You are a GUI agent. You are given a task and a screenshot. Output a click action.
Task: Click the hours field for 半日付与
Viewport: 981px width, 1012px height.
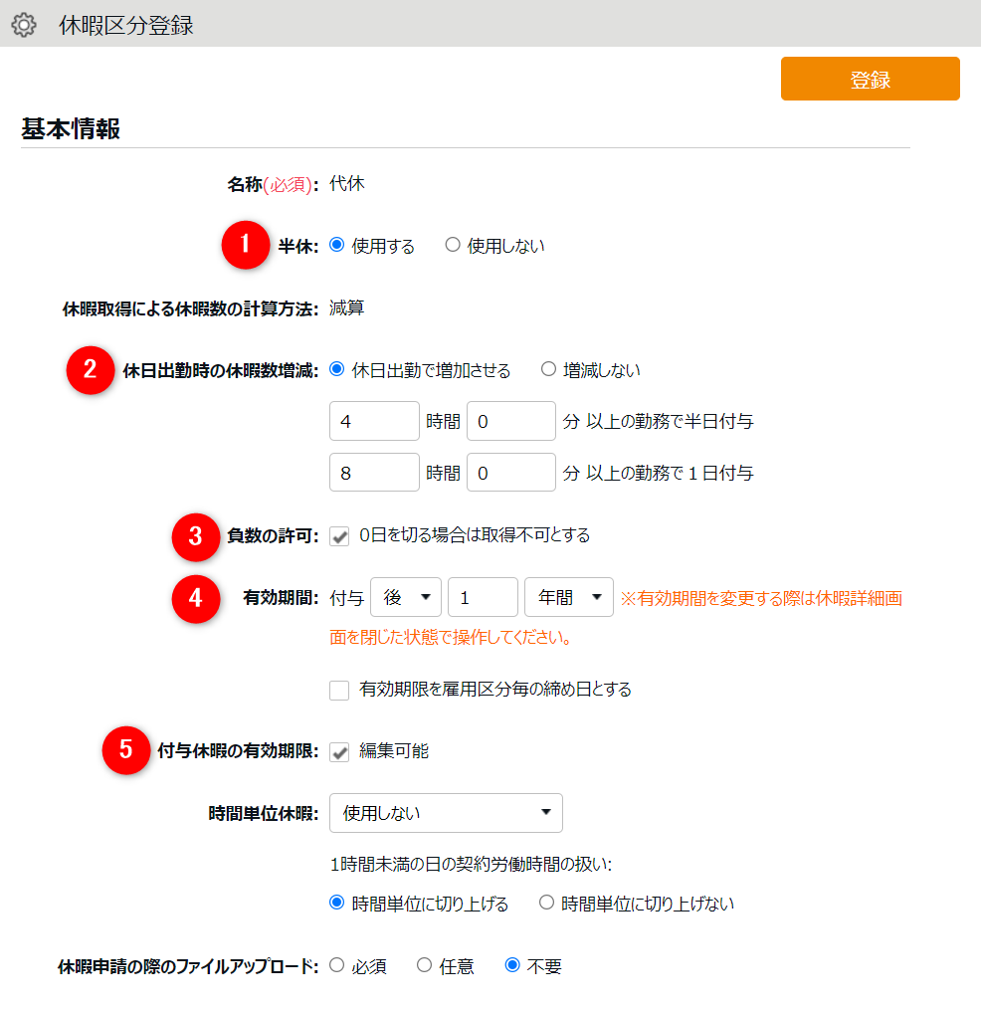coord(374,421)
